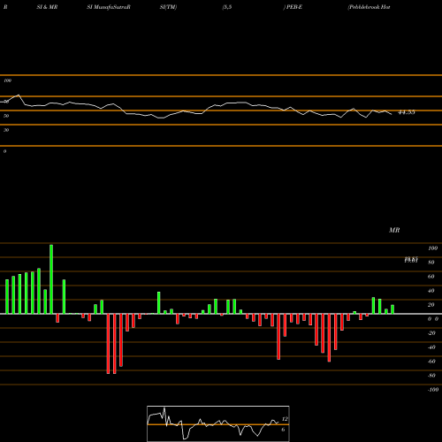Screen dimensions: 442x442
Task: Click the value 12 in the mini chart
Action: [x=285, y=419]
